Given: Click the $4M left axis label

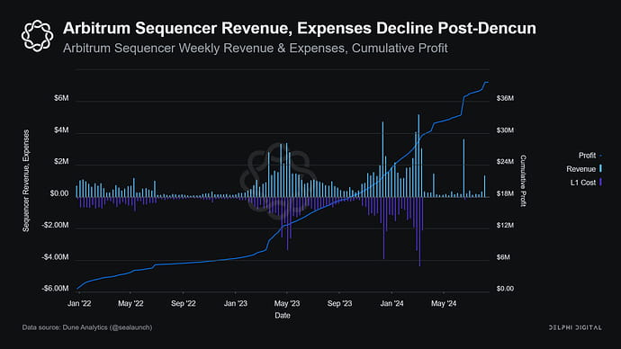Looking at the screenshot, I should pyautogui.click(x=61, y=130).
